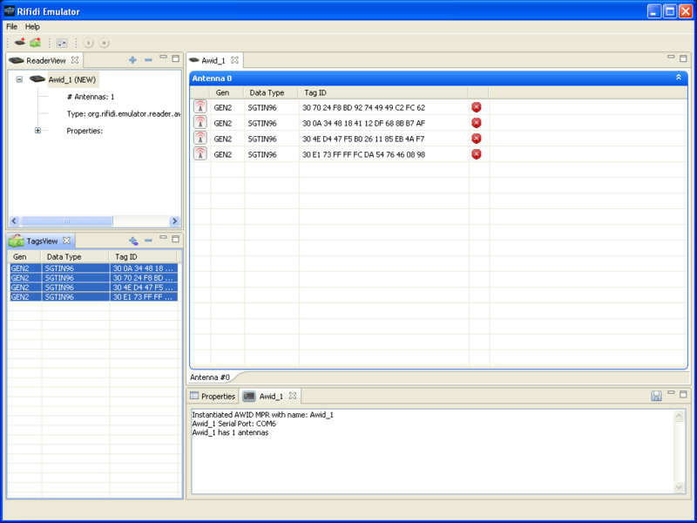Click the minus icon in ReaderView header
This screenshot has height=523, width=697.
tap(148, 59)
